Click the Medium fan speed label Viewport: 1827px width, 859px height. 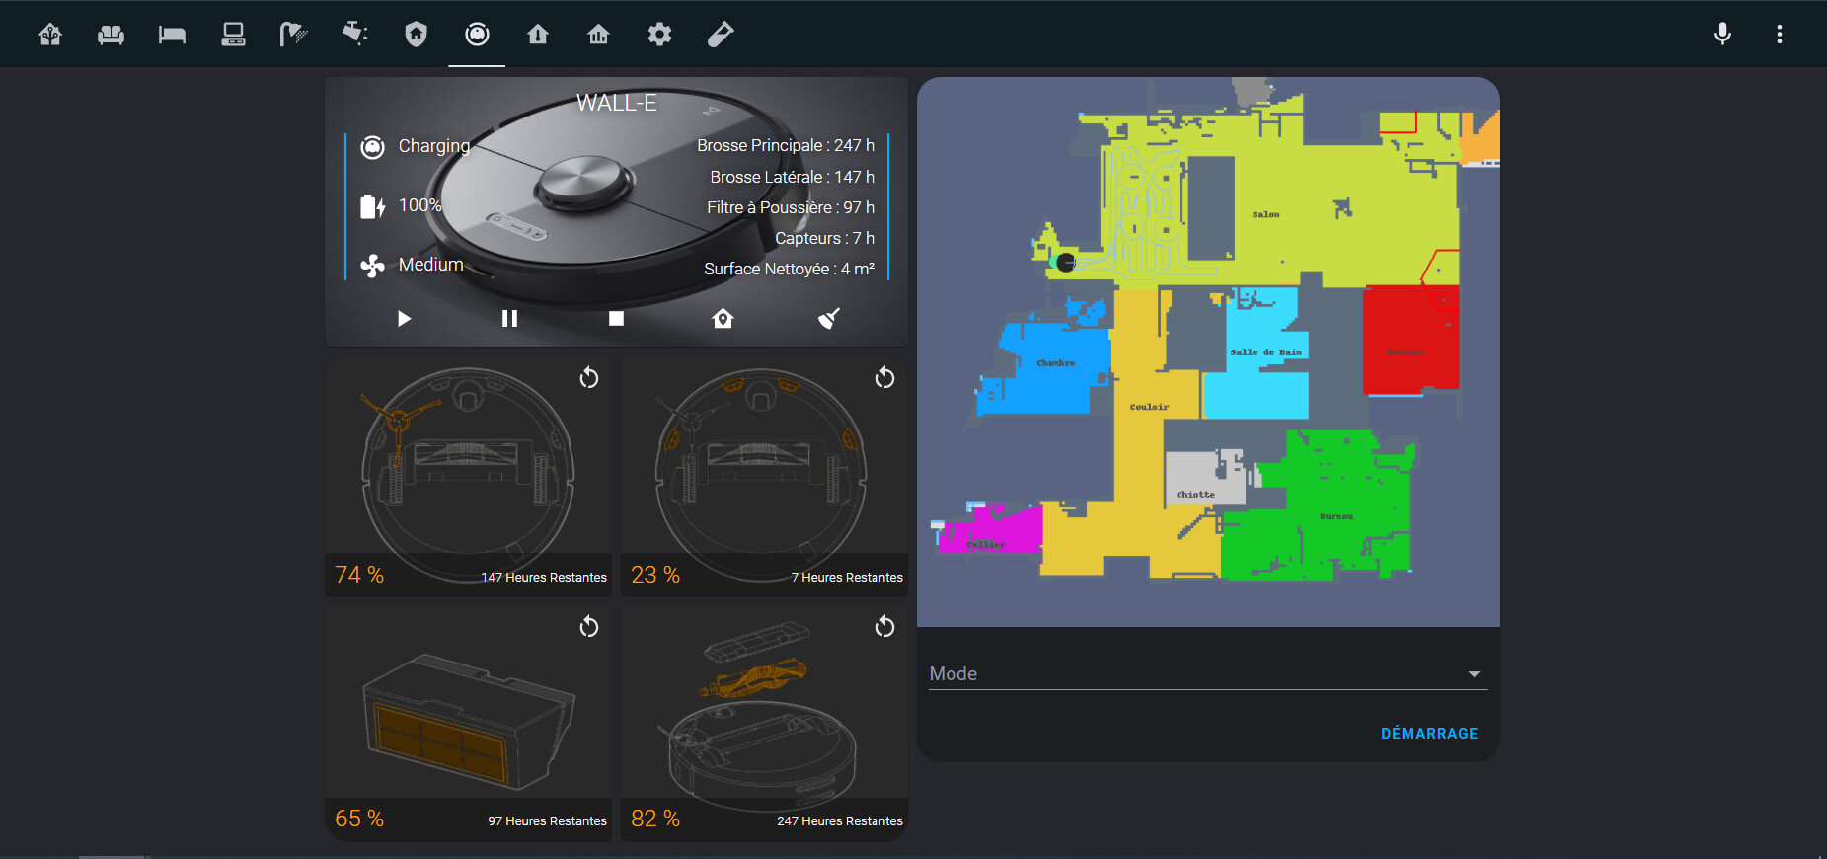430,265
